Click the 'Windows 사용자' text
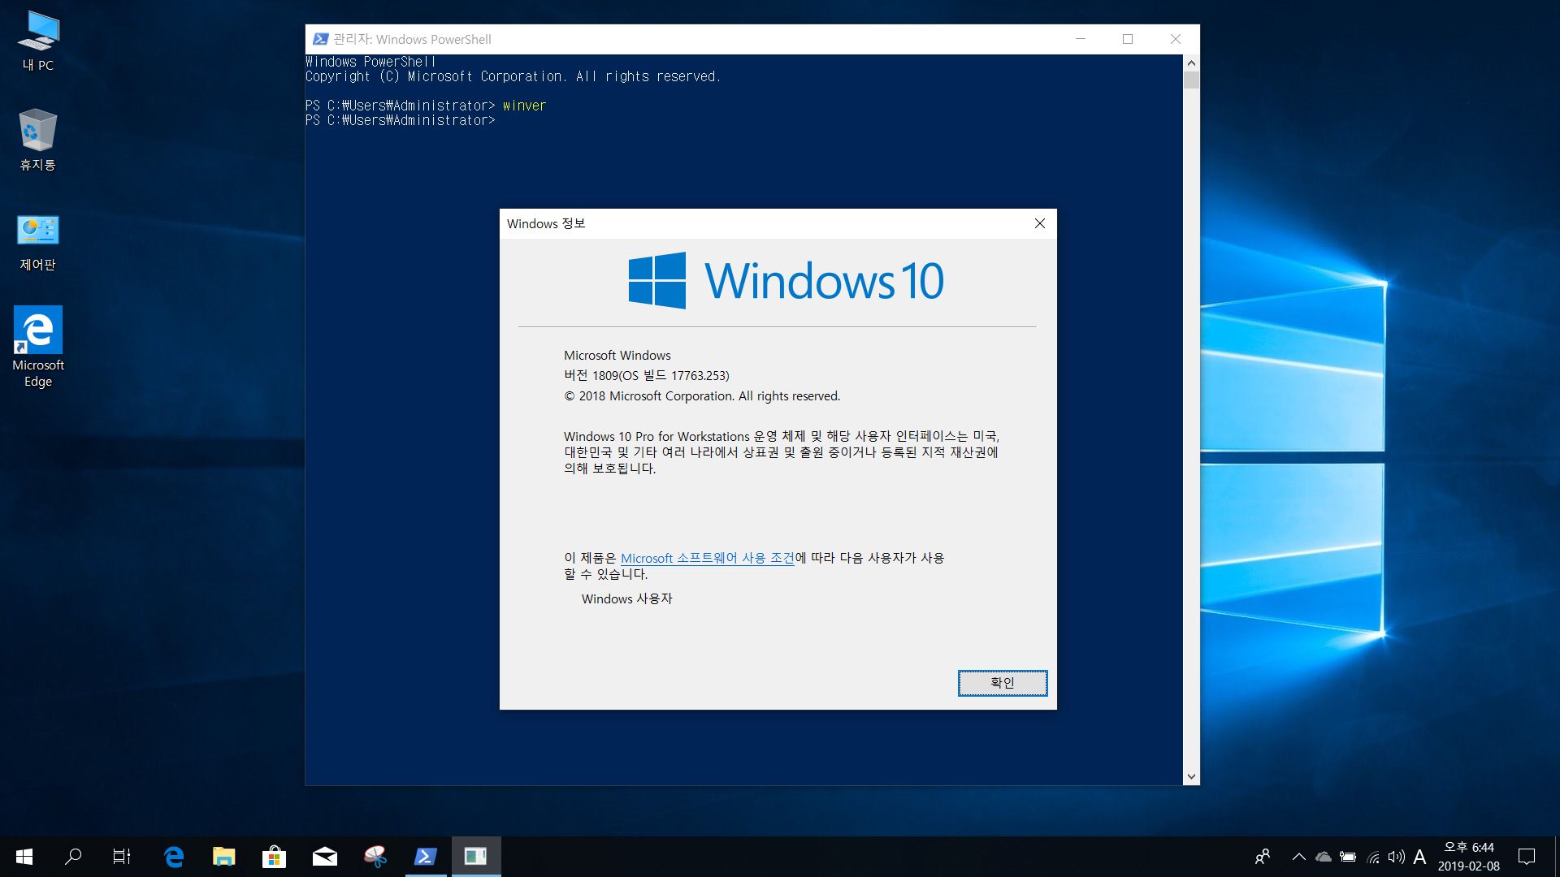This screenshot has height=877, width=1560. [x=626, y=598]
